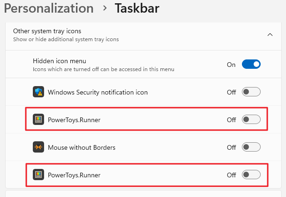Click the second PowerToys.Runner app icon
The height and width of the screenshot is (197, 286).
[38, 175]
